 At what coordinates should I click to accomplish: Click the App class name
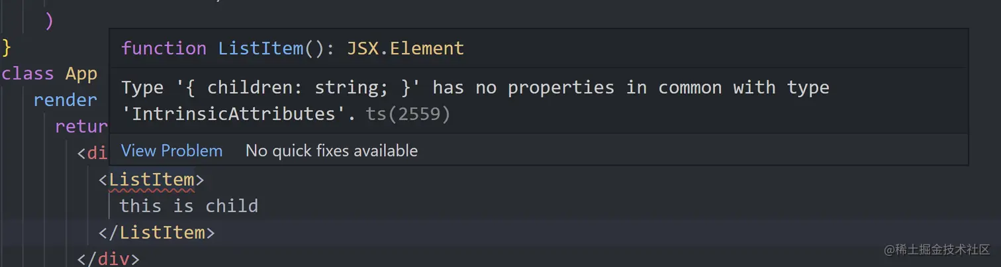[81, 74]
